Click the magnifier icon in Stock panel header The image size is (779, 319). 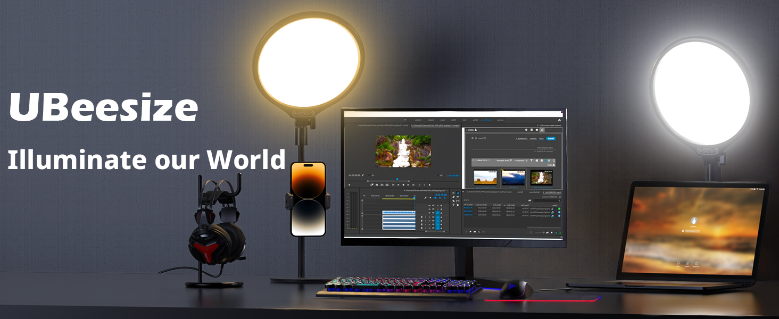click(542, 130)
